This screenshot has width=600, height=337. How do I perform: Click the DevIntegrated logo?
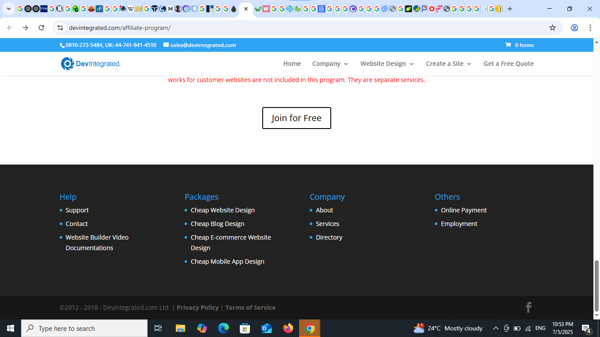[90, 64]
